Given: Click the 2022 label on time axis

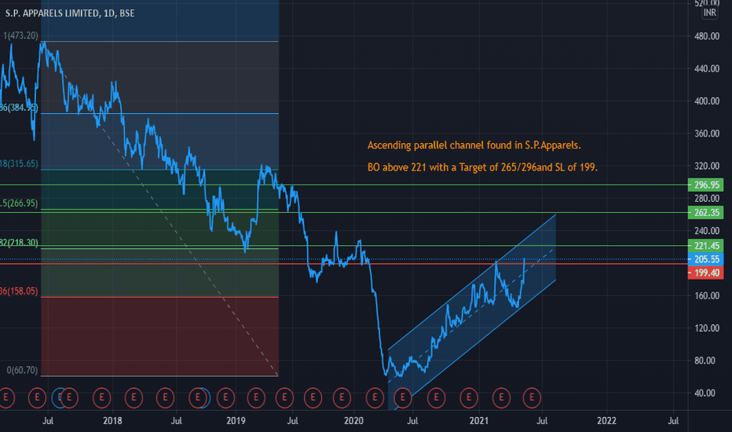Looking at the screenshot, I should [x=606, y=421].
